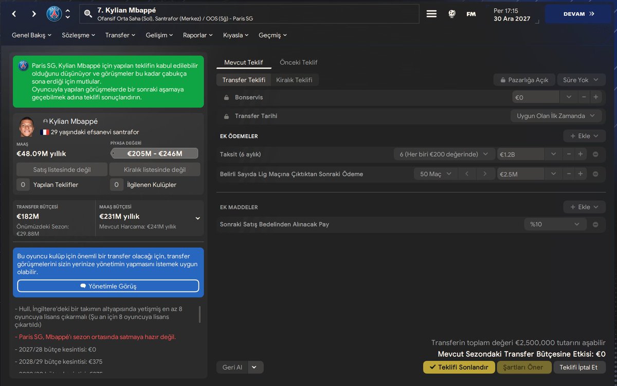Open the Sözleşme menu
The width and height of the screenshot is (617, 386).
[x=79, y=36]
